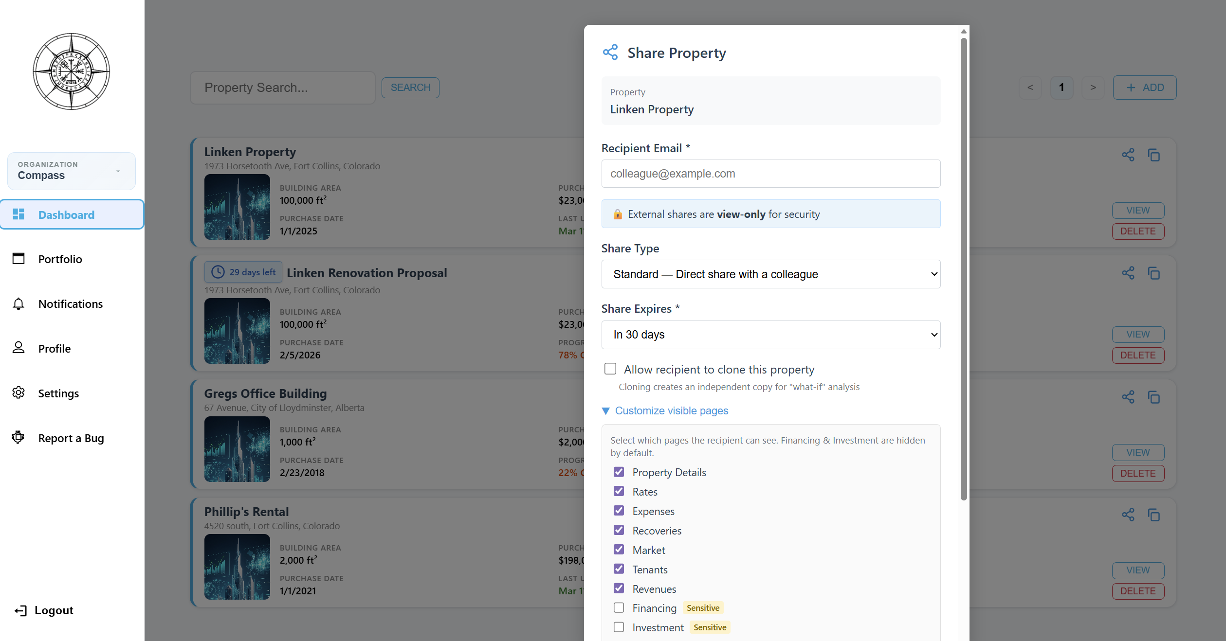1226x641 pixels.
Task: Click the copy icon on Gregs Office Building card
Action: [x=1154, y=397]
